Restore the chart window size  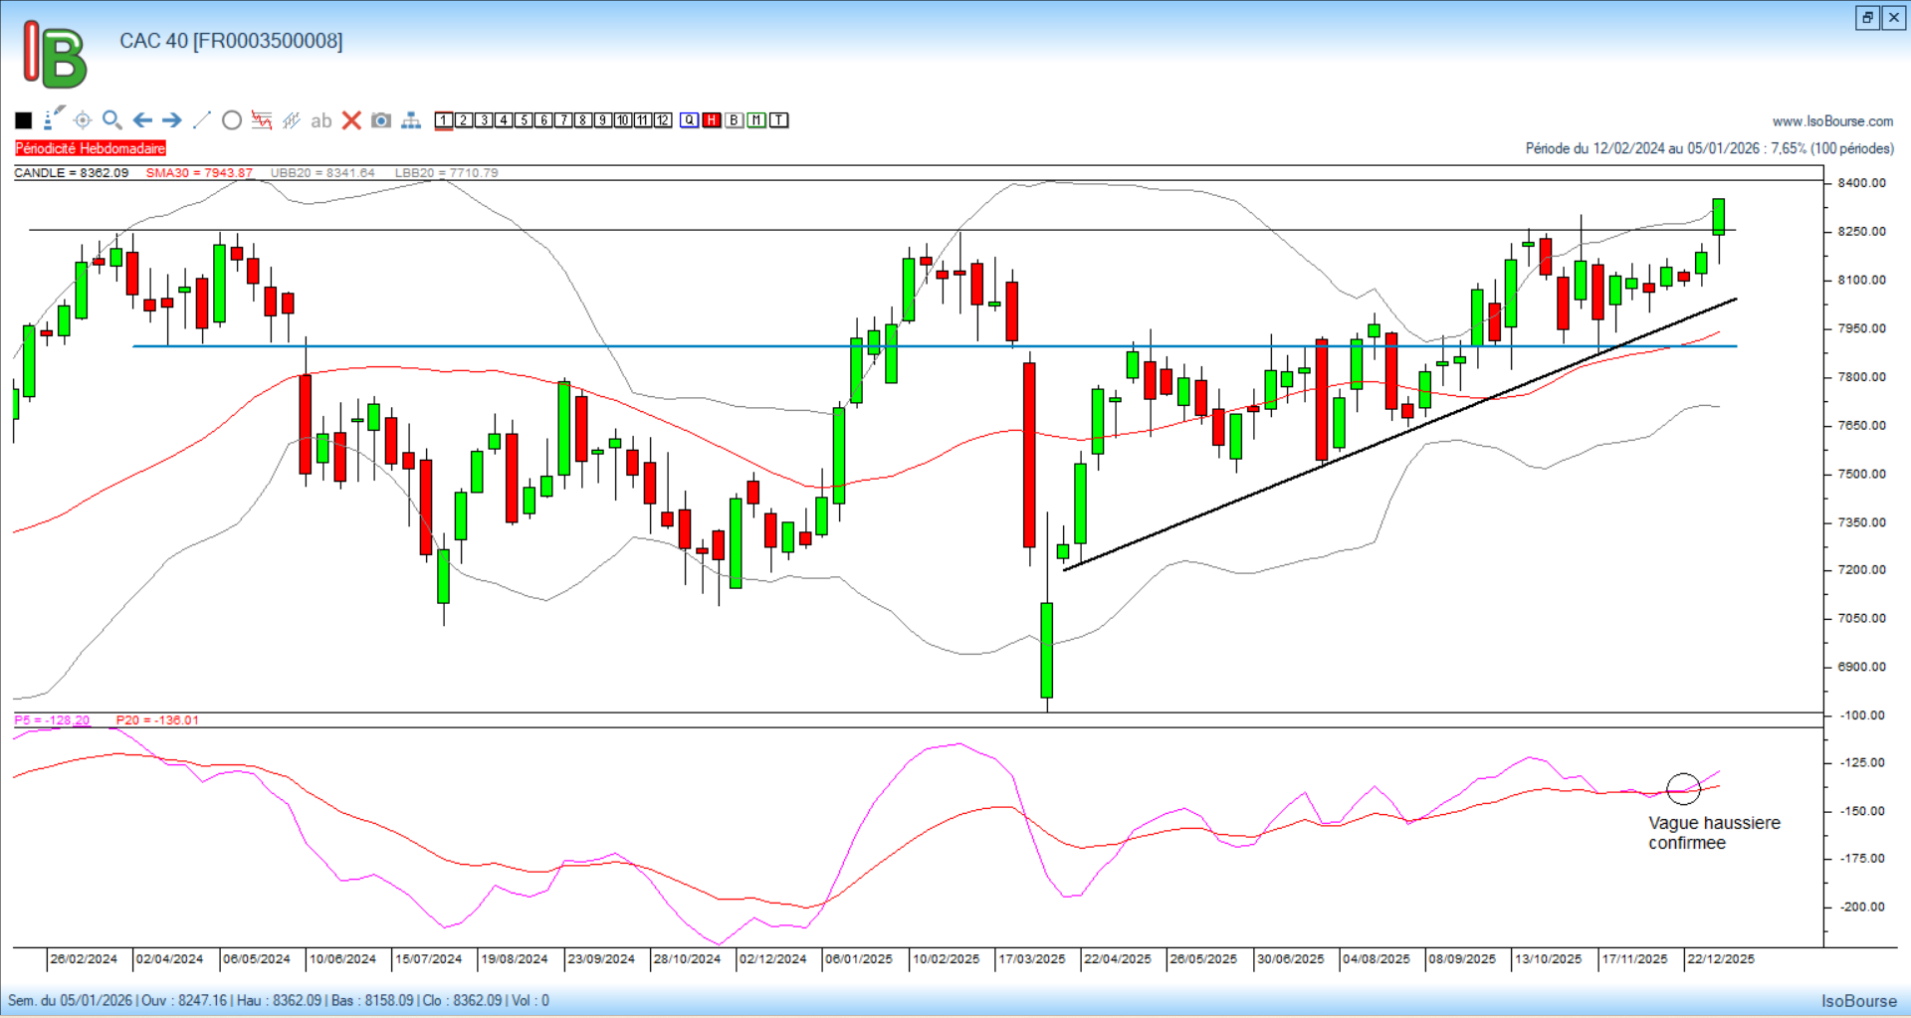(1867, 17)
